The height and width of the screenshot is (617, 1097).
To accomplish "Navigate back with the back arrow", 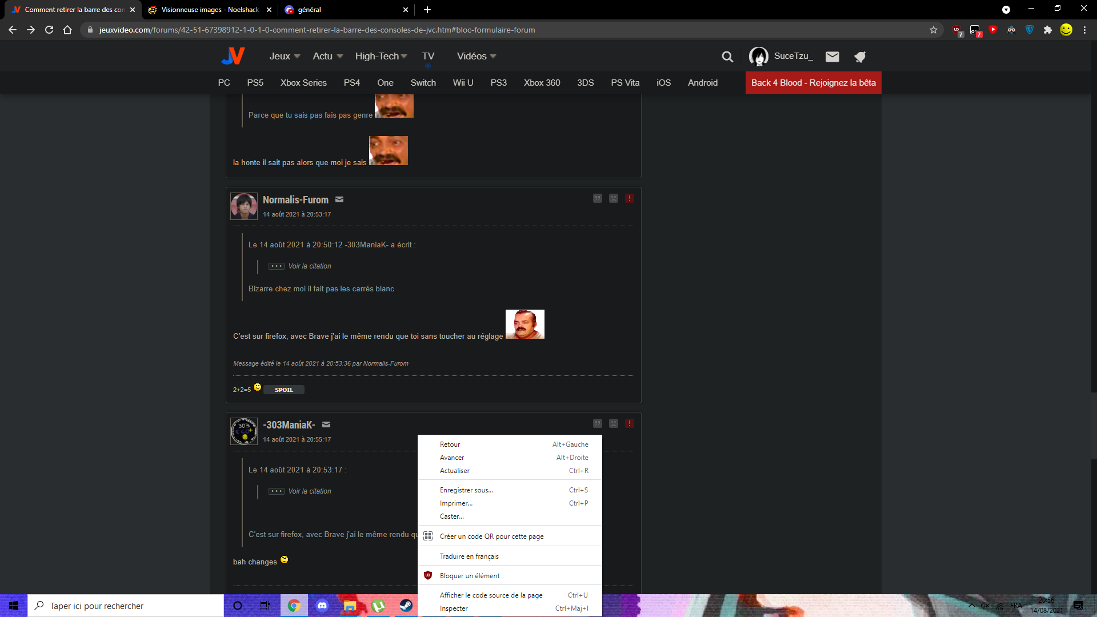I will click(13, 30).
